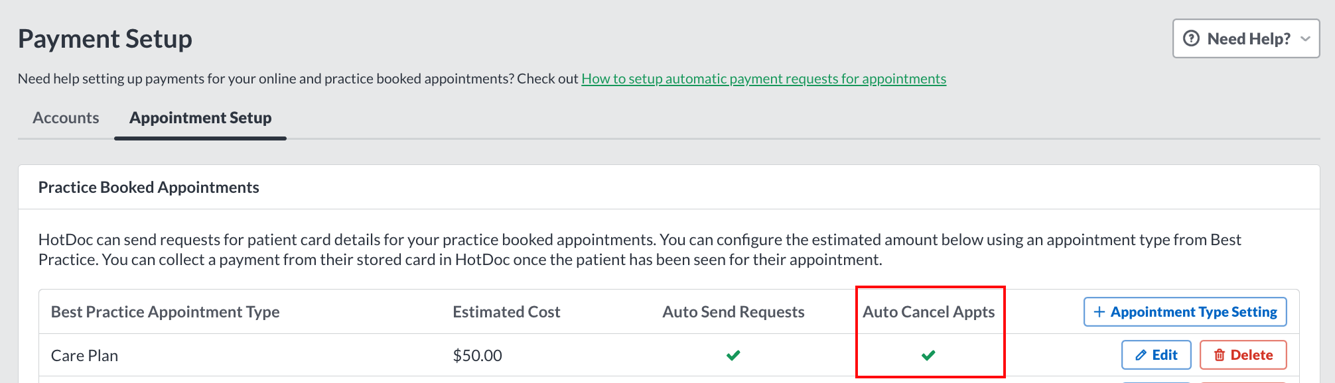Add a new Appointment Type Setting

(x=1185, y=312)
